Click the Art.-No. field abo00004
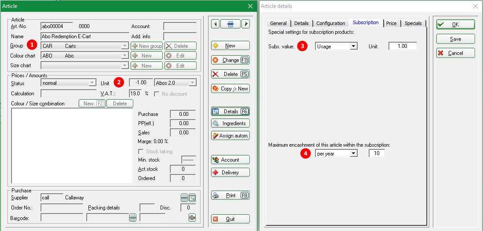This screenshot has height=231, width=483. pos(57,26)
